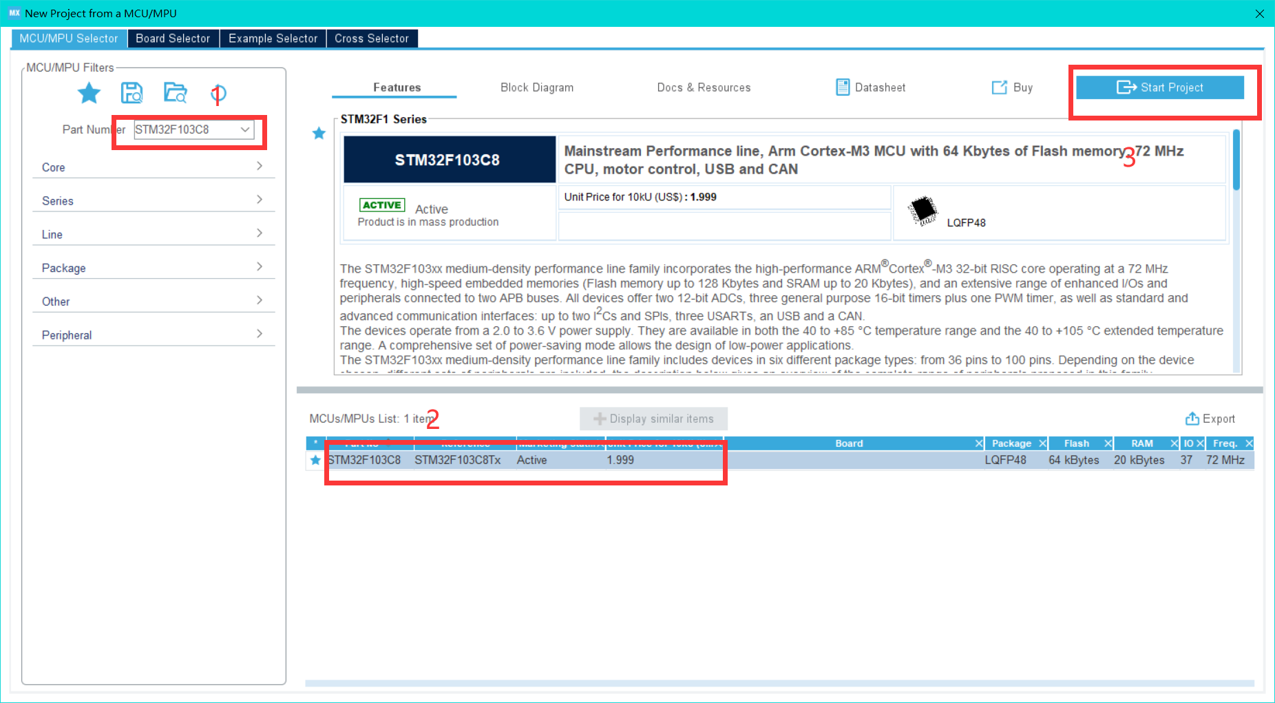Close the New Project dialog window

pos(1259,14)
